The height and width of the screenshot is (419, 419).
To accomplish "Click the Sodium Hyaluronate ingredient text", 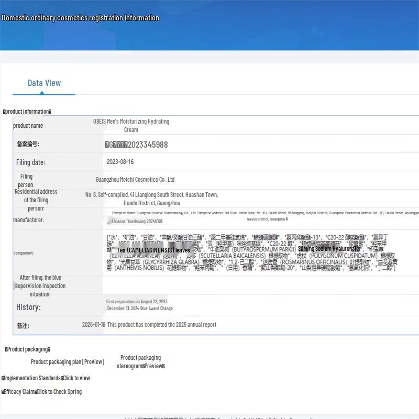I will [x=328, y=248].
